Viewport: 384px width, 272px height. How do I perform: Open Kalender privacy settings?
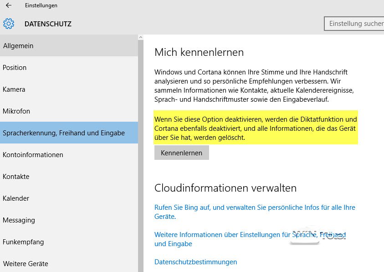[68, 198]
